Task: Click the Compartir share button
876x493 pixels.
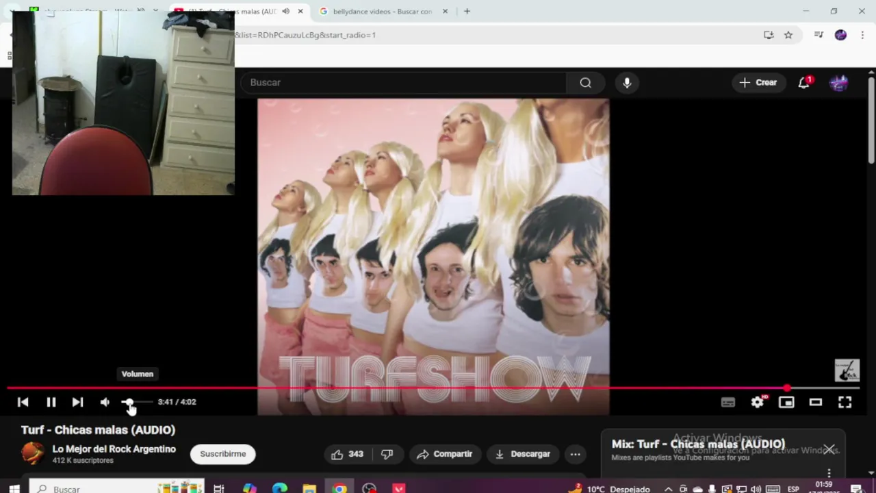Action: pyautogui.click(x=445, y=454)
